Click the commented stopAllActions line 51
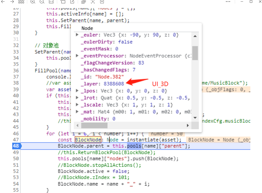 click(x=99, y=165)
